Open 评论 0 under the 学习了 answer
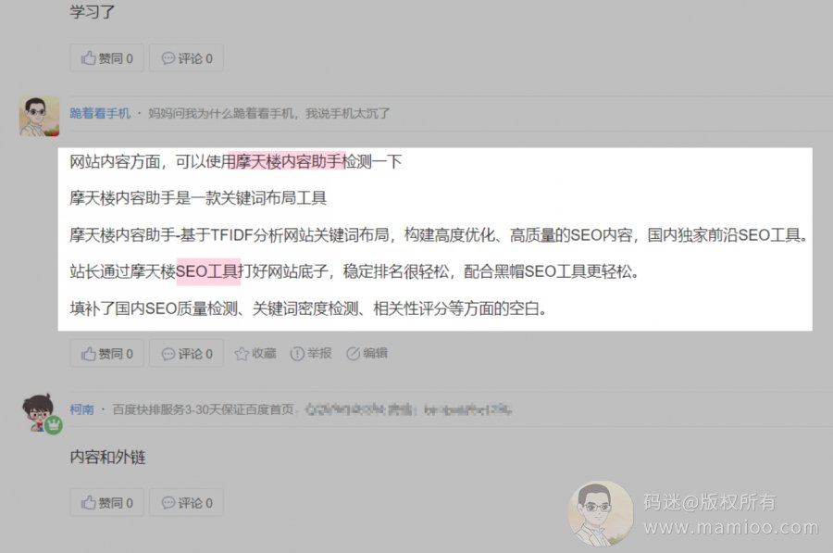The width and height of the screenshot is (833, 553). (x=186, y=58)
